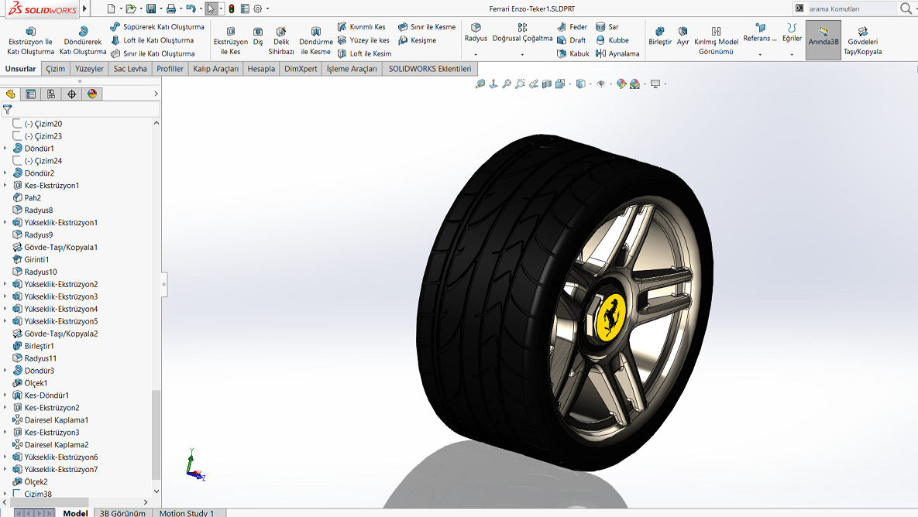Open the Eğriler dropdown arrow
Viewport: 918px width, 517px height.
pos(792,54)
